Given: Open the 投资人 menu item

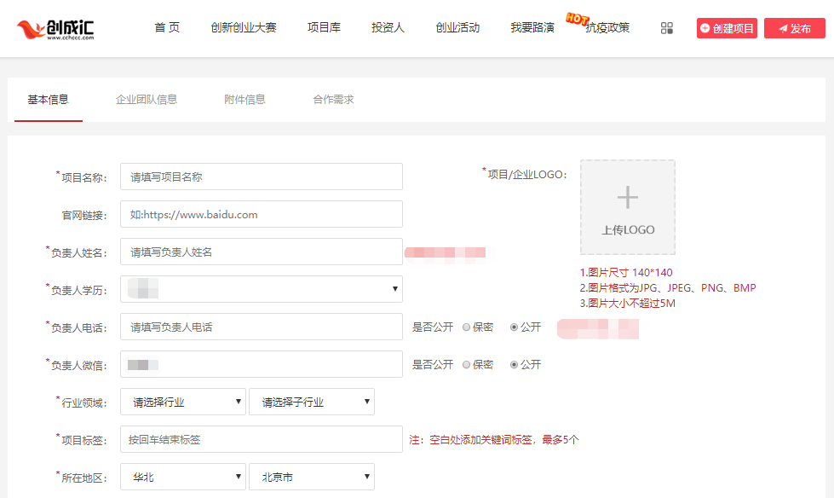Looking at the screenshot, I should point(388,26).
